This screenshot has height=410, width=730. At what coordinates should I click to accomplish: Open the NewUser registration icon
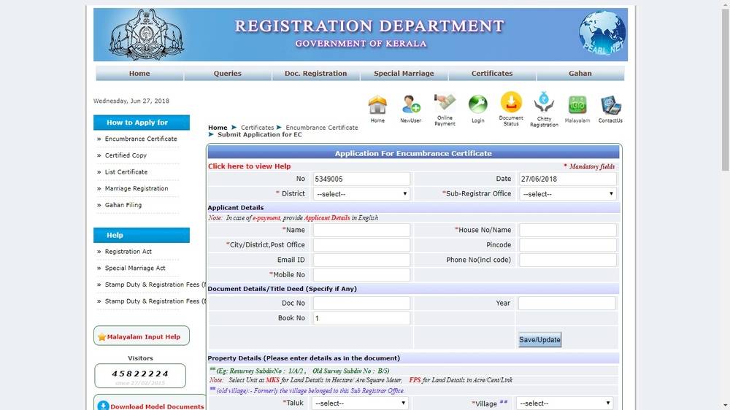[410, 105]
